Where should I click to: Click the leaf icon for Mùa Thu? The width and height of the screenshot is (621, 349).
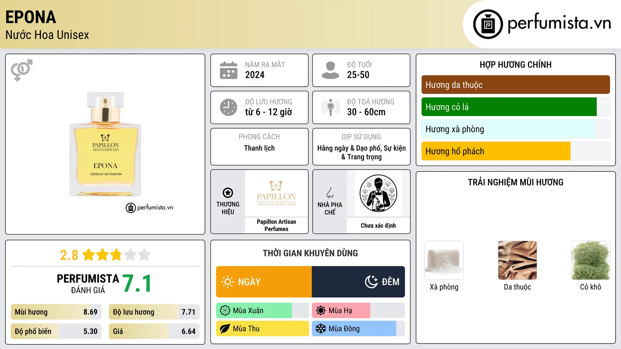225,329
